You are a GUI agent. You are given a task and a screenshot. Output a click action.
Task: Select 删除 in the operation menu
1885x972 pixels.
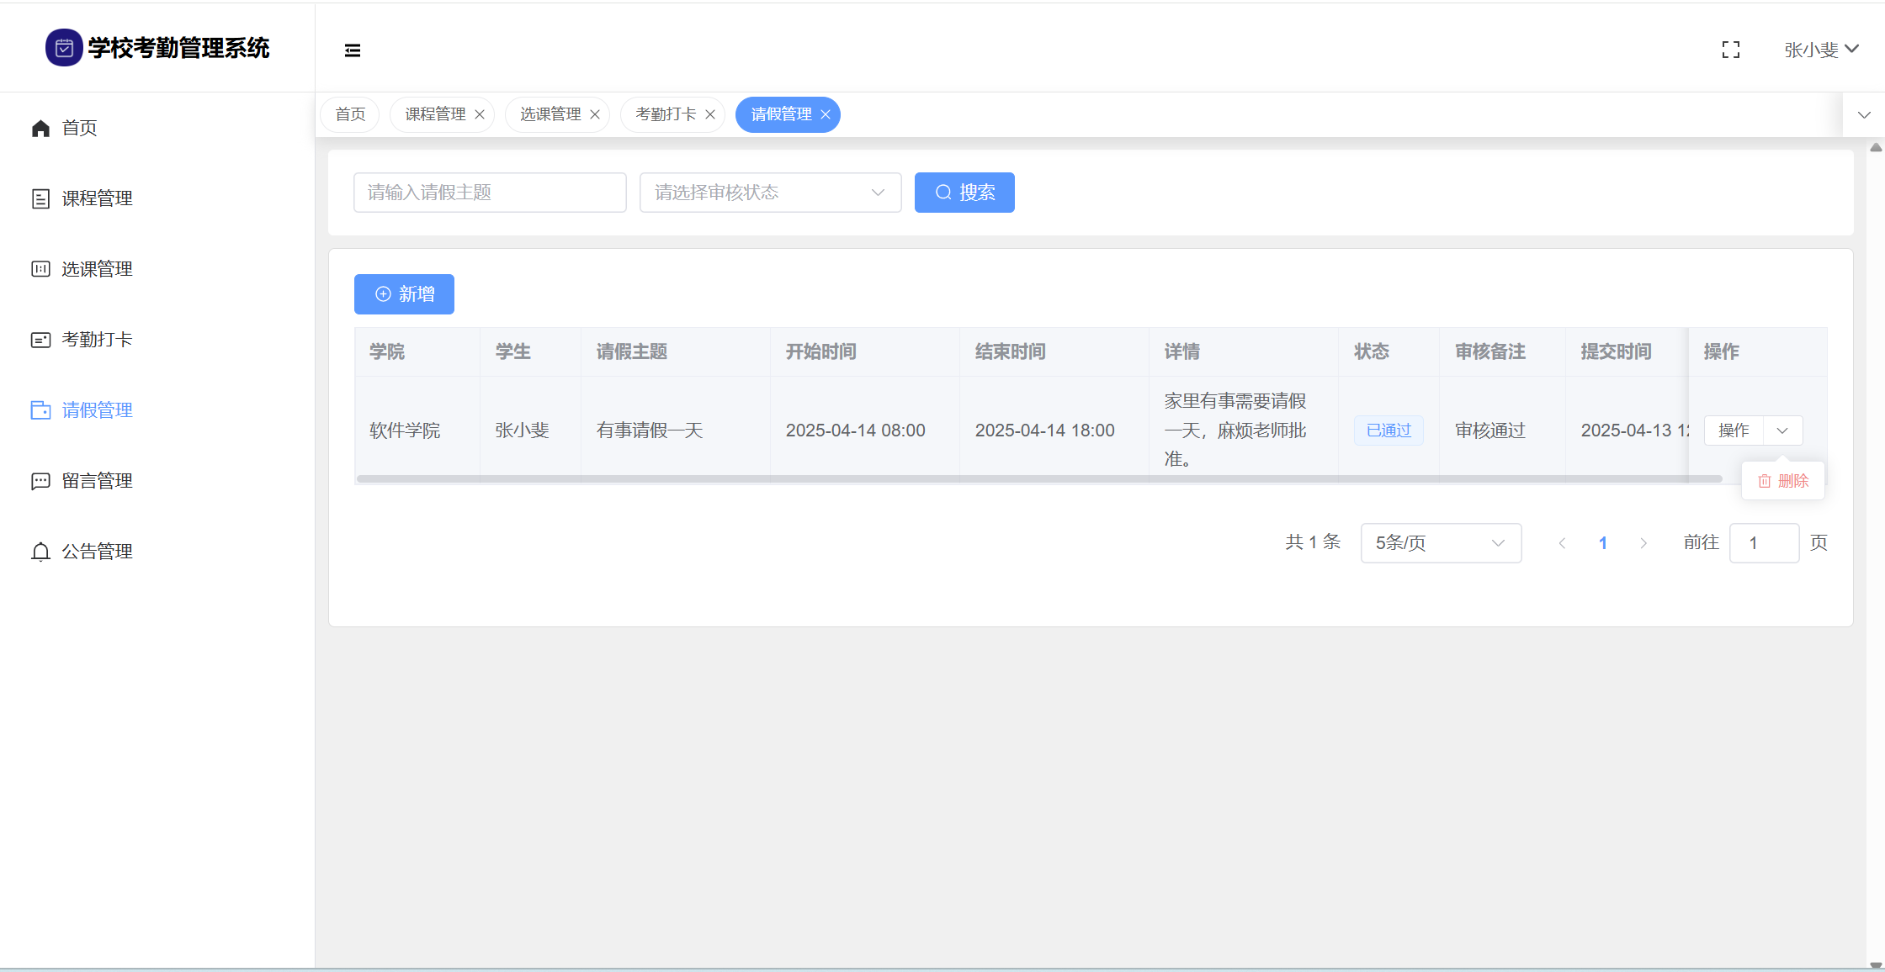(1783, 481)
